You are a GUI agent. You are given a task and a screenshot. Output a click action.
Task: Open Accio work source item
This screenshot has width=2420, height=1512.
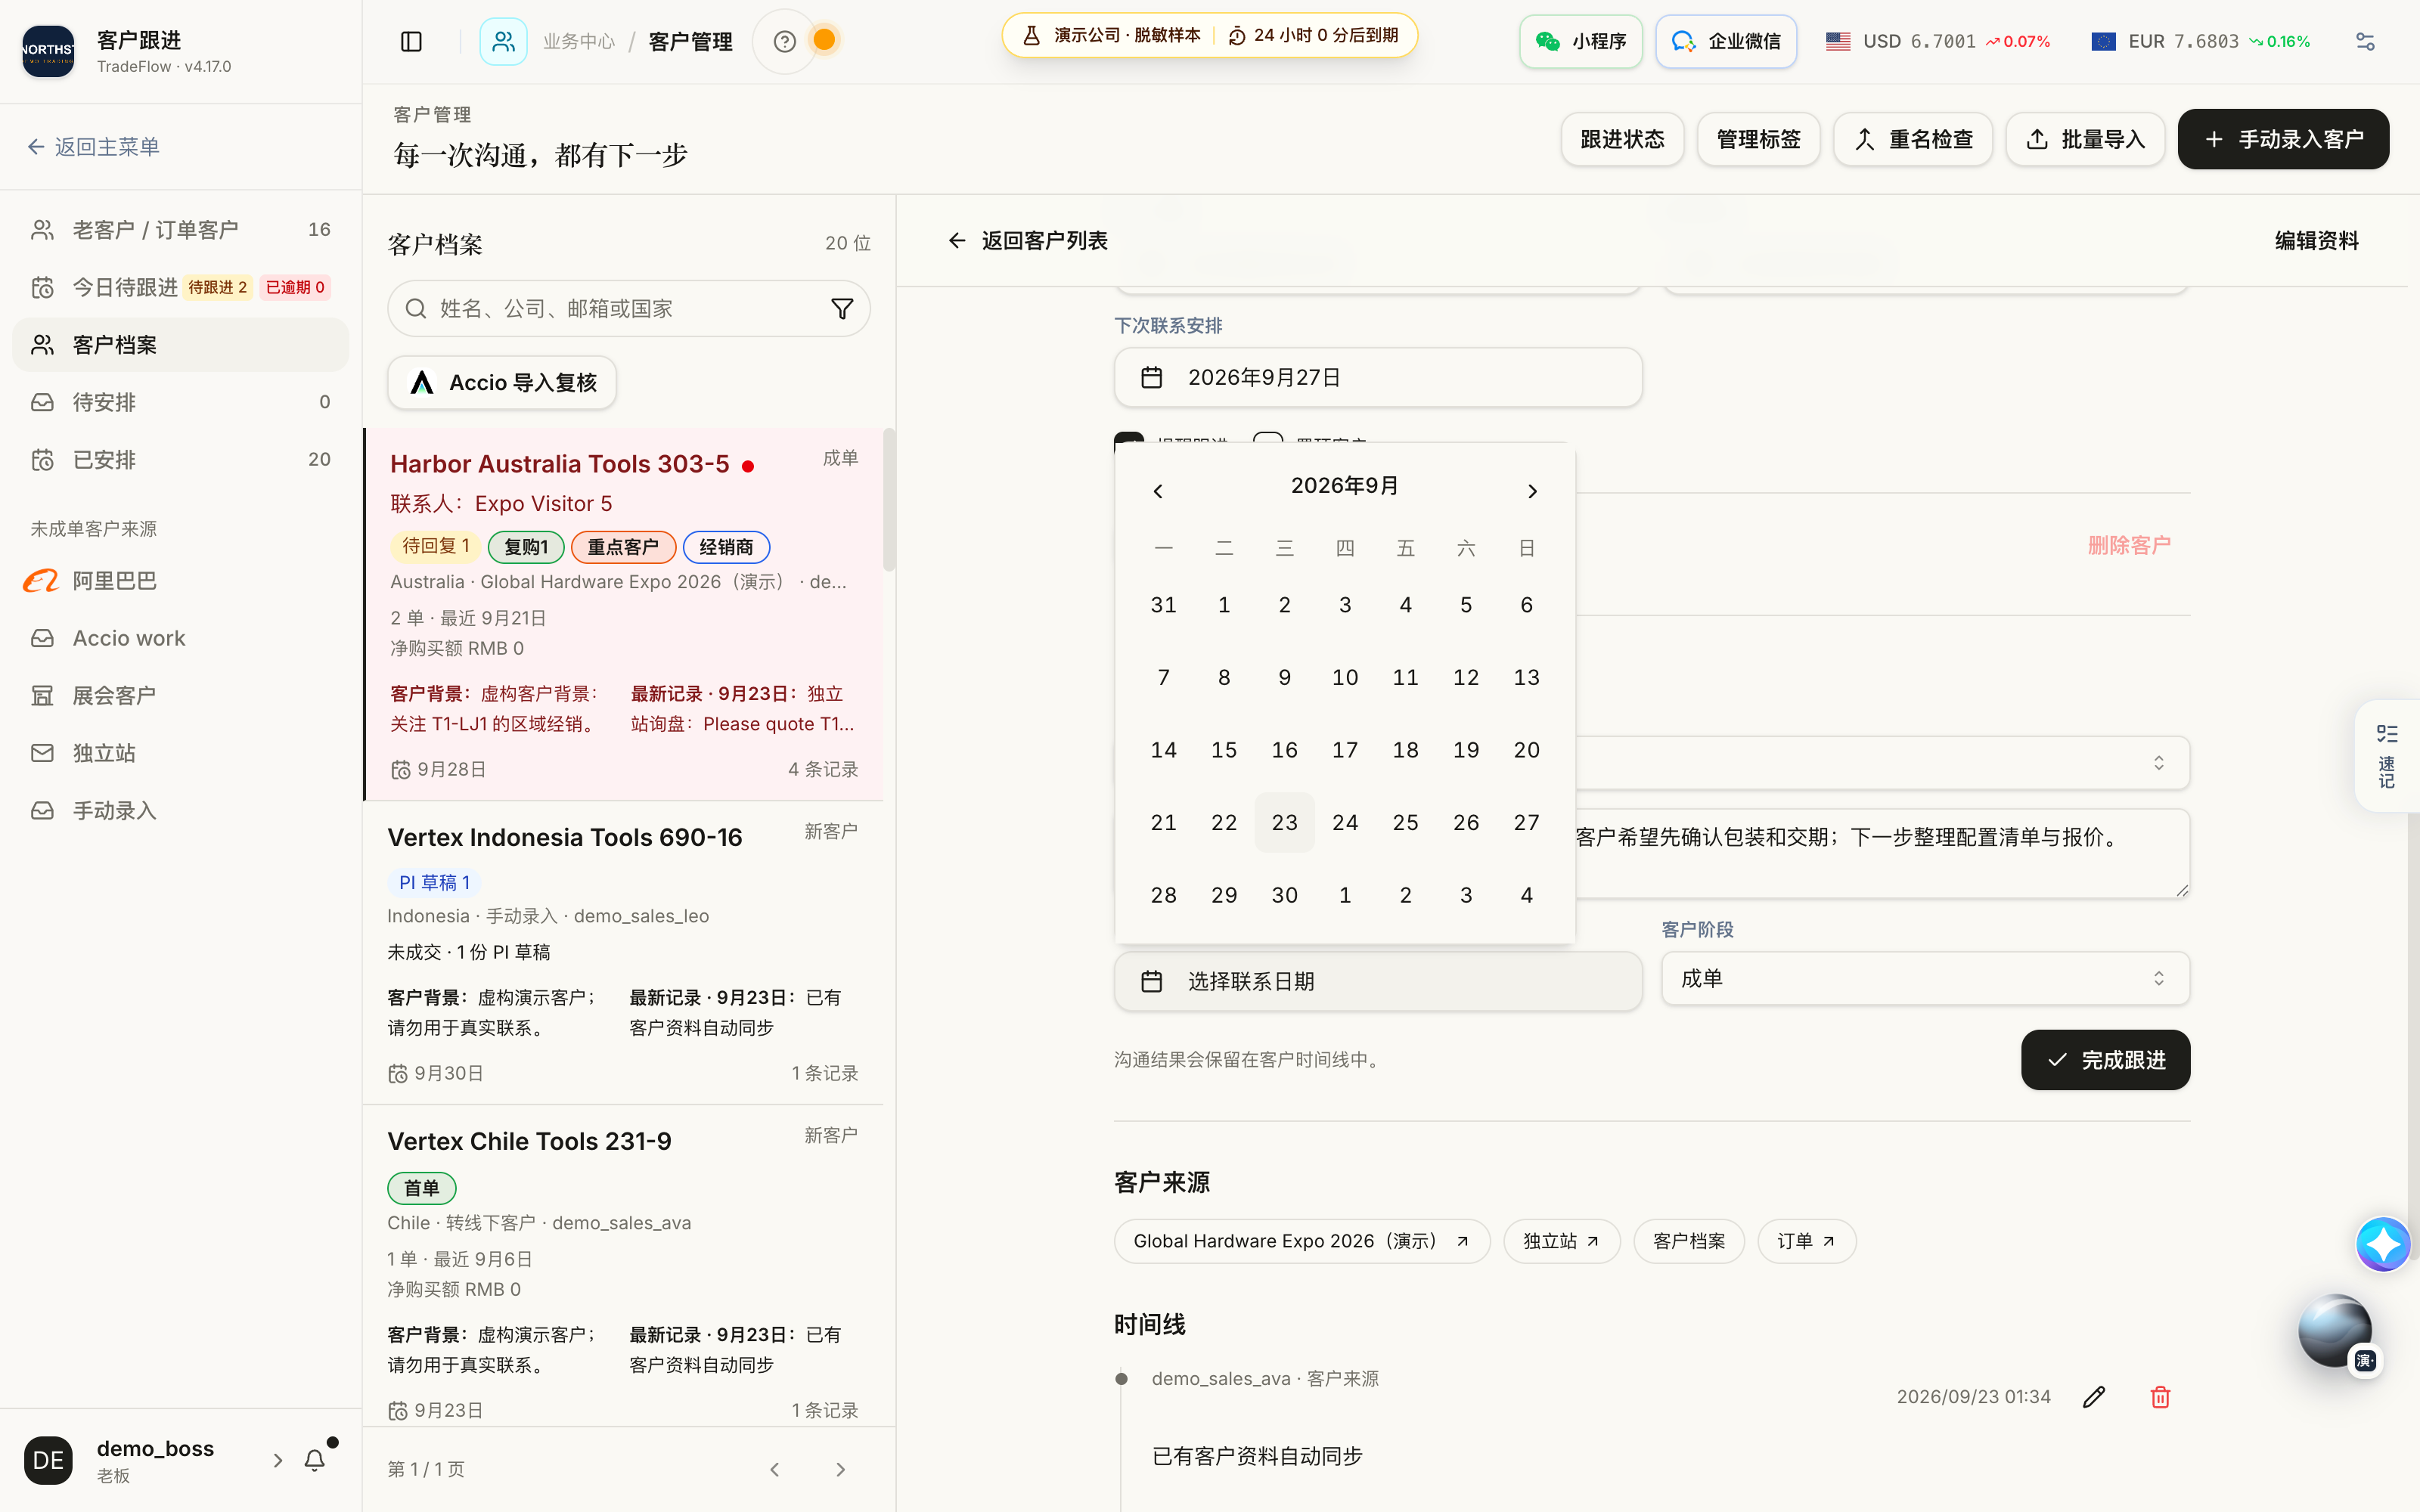coord(181,638)
